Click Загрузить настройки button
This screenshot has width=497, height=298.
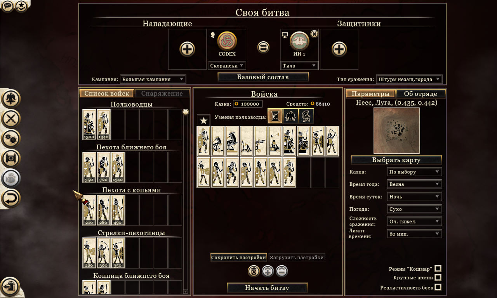(297, 257)
